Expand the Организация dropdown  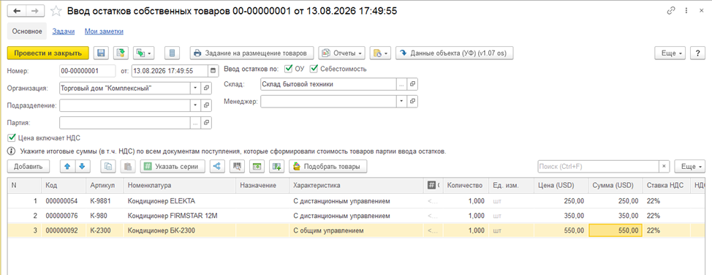(194, 88)
